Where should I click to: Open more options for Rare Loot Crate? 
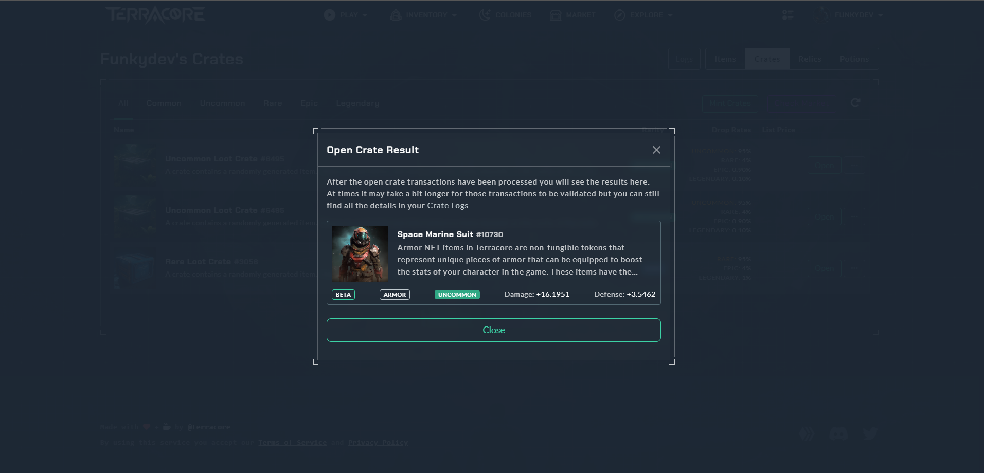pyautogui.click(x=854, y=268)
